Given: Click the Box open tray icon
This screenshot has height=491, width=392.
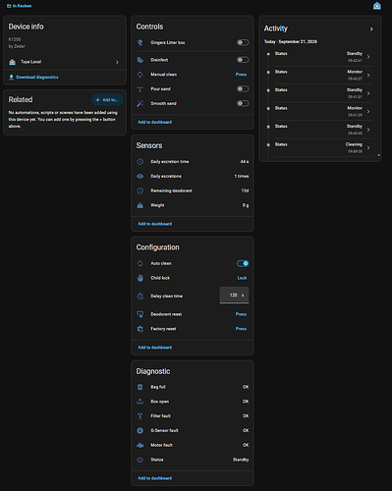Looking at the screenshot, I should [140, 402].
